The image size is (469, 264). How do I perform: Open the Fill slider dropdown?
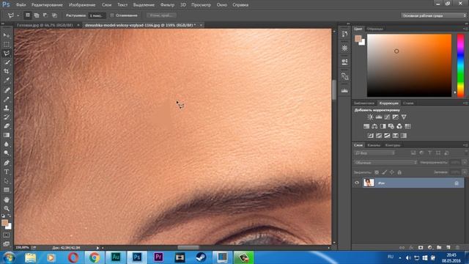point(465,172)
